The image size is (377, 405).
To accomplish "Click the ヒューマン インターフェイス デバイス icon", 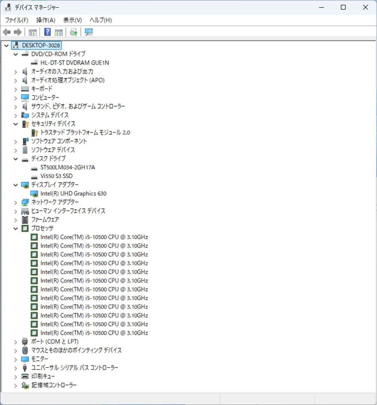I will tap(25, 211).
